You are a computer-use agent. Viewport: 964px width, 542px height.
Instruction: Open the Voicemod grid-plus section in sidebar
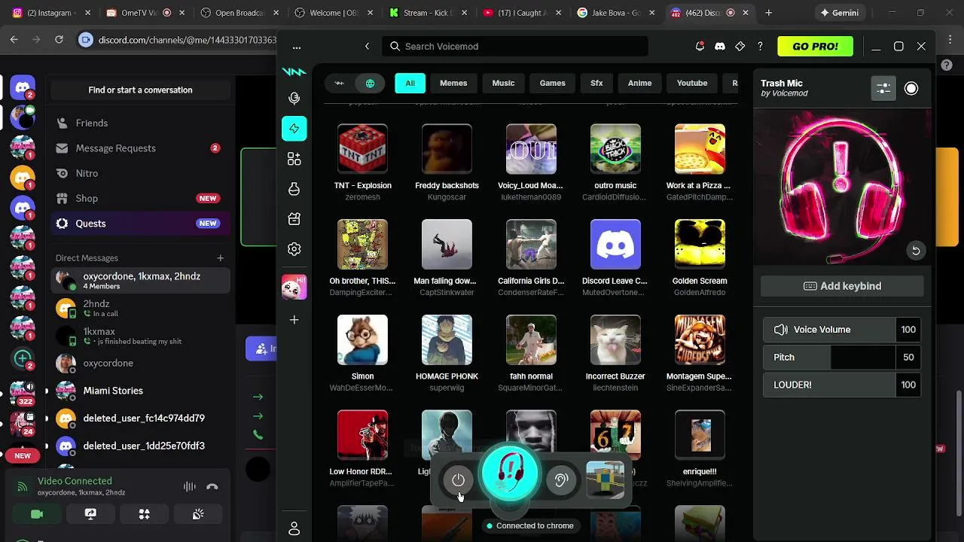pos(294,159)
